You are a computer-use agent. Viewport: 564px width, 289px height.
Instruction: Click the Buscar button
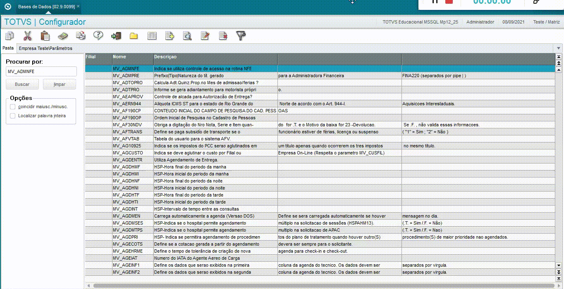[x=22, y=84]
